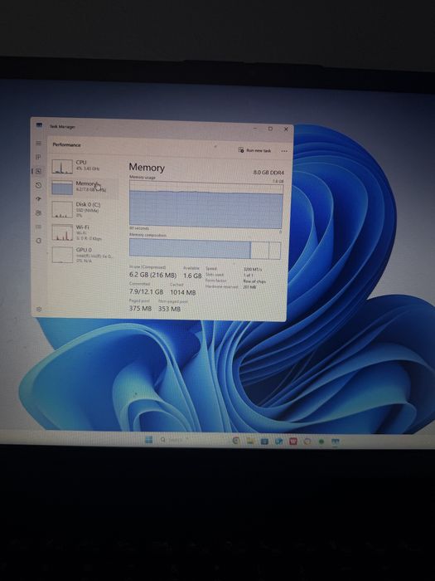This screenshot has width=435, height=581.
Task: Select GPU 0 performance entry
Action: (85, 255)
